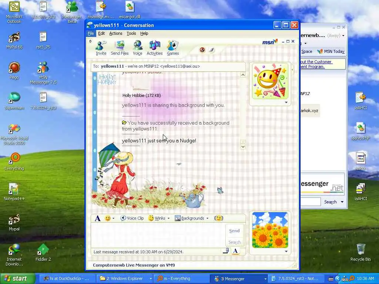Expand the 2 Windows Explorer taskbar group

[x=151, y=279]
